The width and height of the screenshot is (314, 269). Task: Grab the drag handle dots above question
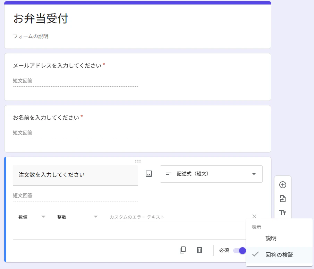pyautogui.click(x=138, y=161)
